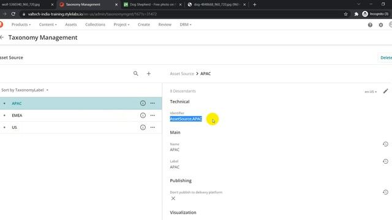View history for the Label field
Screen dimensions: 392x220
(385, 161)
